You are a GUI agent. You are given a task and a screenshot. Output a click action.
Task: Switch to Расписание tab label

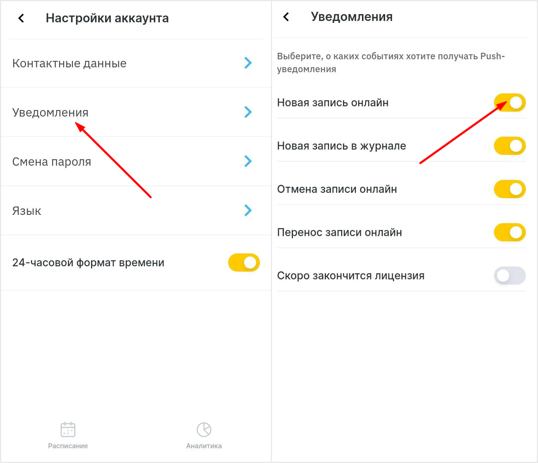[x=68, y=446]
